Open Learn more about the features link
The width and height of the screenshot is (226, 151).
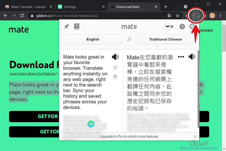pyautogui.click(x=32, y=73)
